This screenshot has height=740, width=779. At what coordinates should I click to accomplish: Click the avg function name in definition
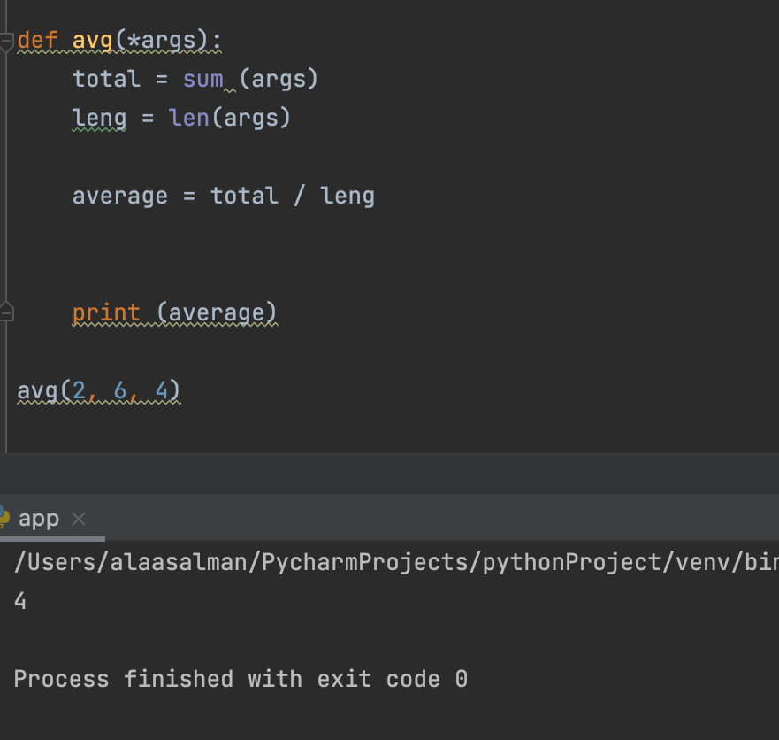click(93, 41)
